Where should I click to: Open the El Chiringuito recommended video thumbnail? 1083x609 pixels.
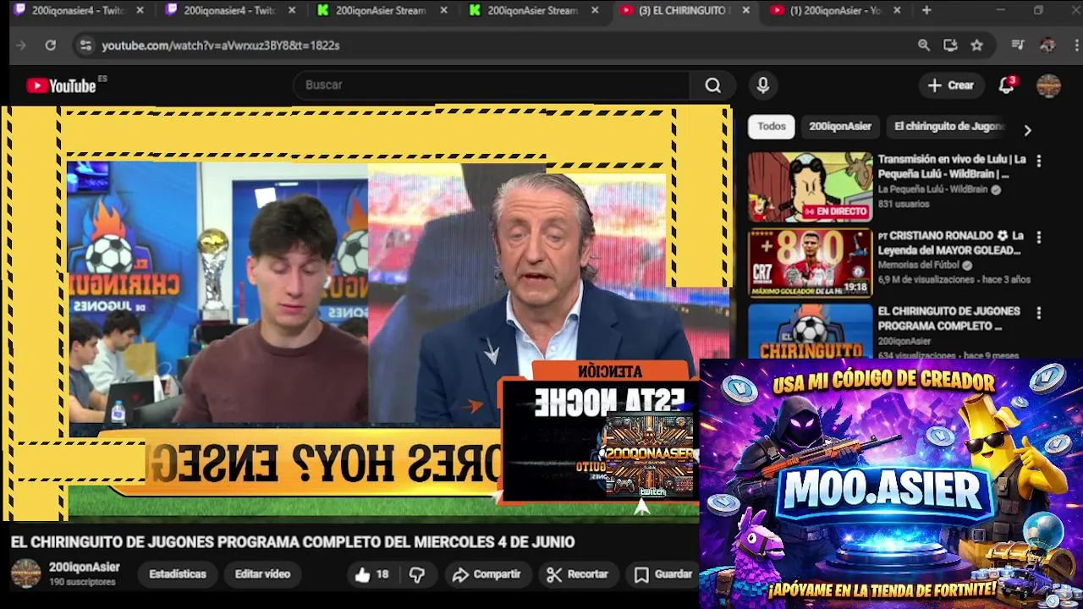(810, 331)
